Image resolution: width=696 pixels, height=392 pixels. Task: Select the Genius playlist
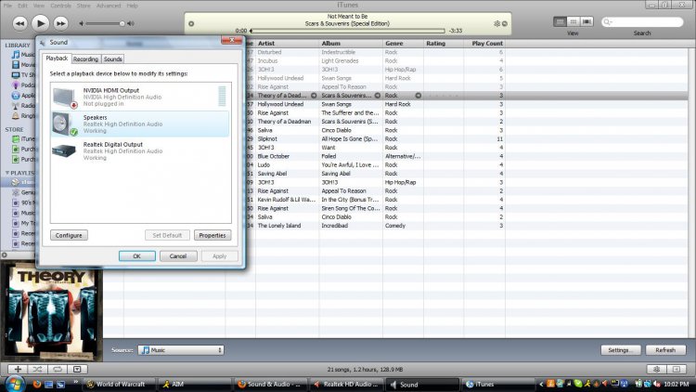coord(23,192)
